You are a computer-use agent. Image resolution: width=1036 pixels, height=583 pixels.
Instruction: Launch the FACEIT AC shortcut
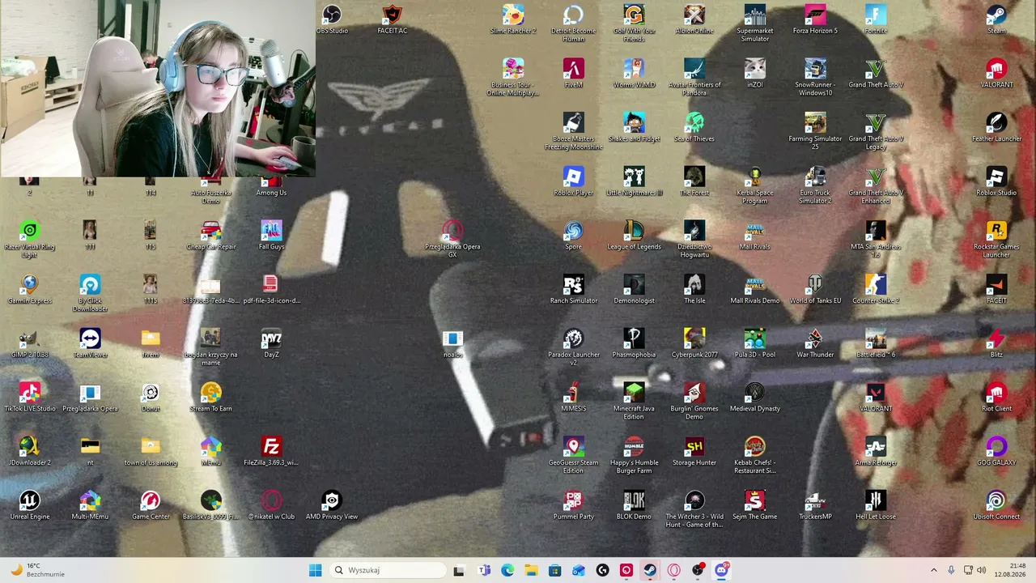[392, 19]
